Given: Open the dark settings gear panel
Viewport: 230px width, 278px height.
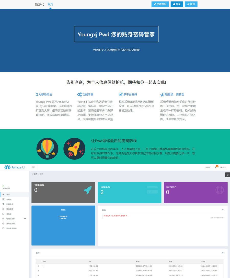Looking at the screenshot, I should point(227,175).
